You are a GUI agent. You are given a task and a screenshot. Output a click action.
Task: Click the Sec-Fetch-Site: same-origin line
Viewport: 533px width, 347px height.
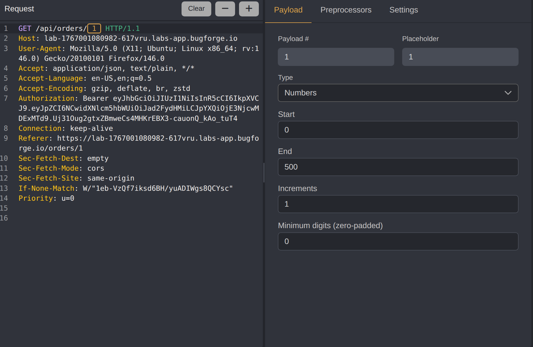tap(76, 178)
